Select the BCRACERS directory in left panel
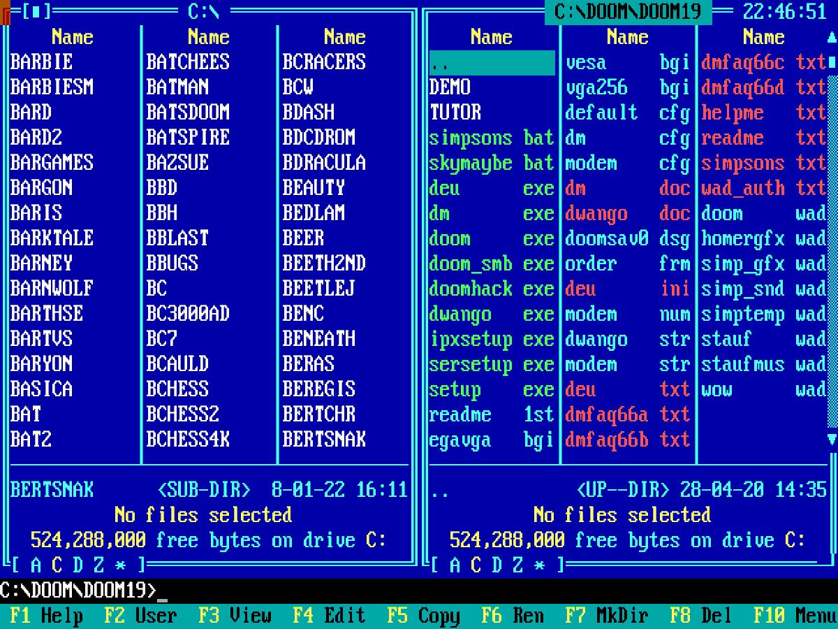The width and height of the screenshot is (838, 629). point(325,62)
